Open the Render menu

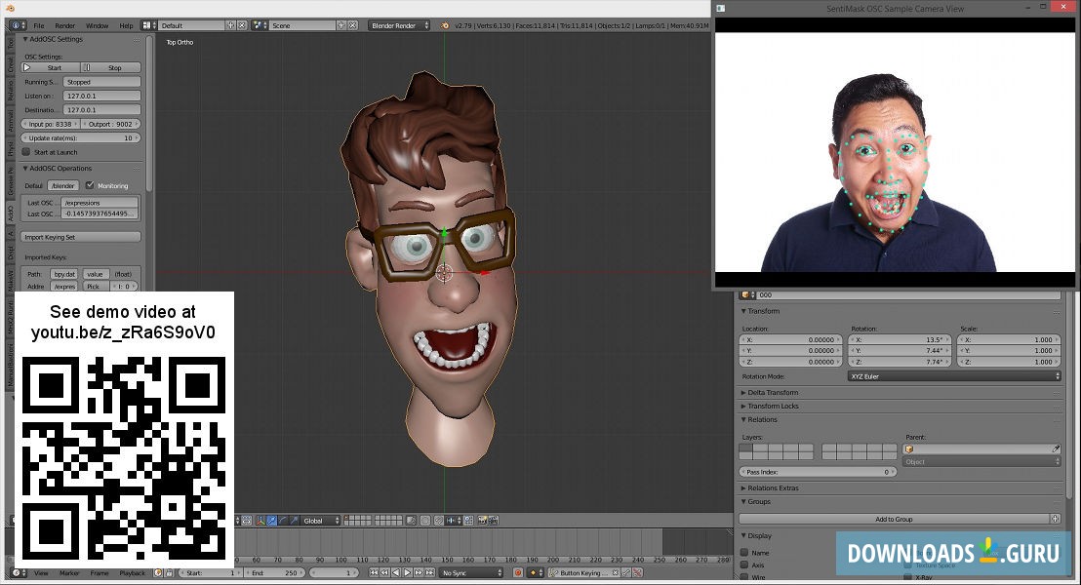click(65, 25)
